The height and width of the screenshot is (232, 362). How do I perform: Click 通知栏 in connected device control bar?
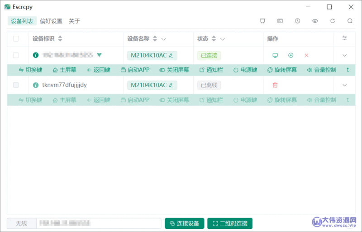(x=211, y=70)
